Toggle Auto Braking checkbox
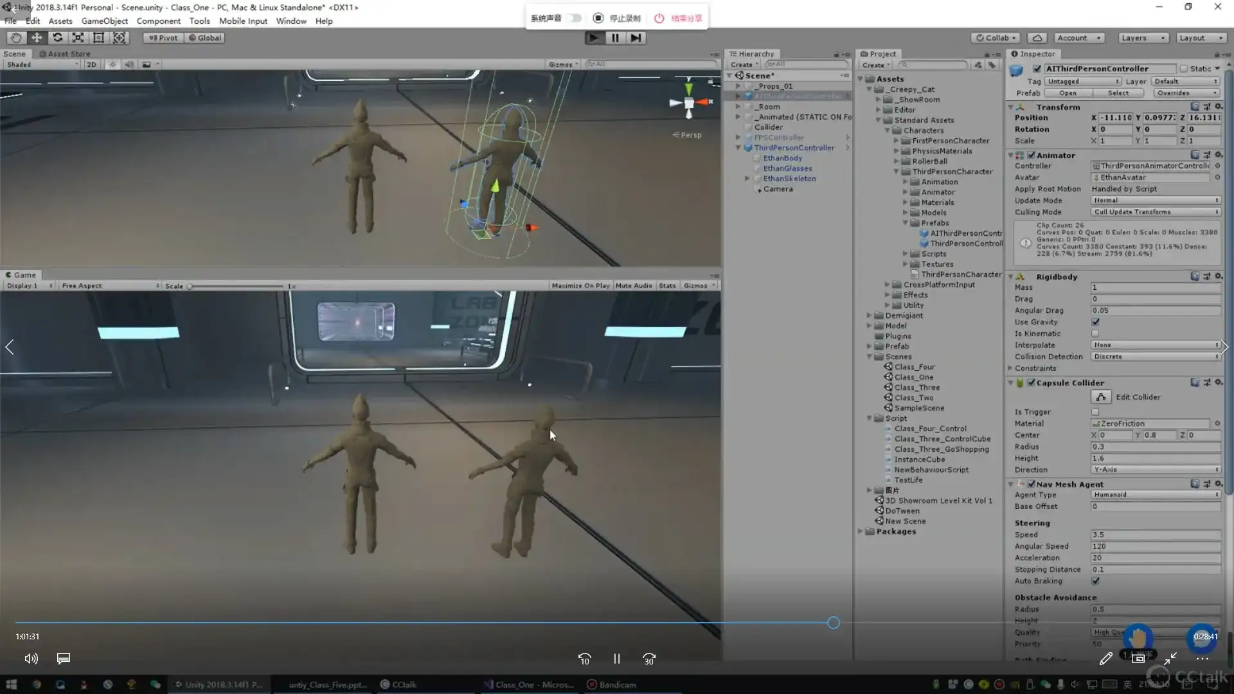This screenshot has height=694, width=1234. [x=1095, y=581]
